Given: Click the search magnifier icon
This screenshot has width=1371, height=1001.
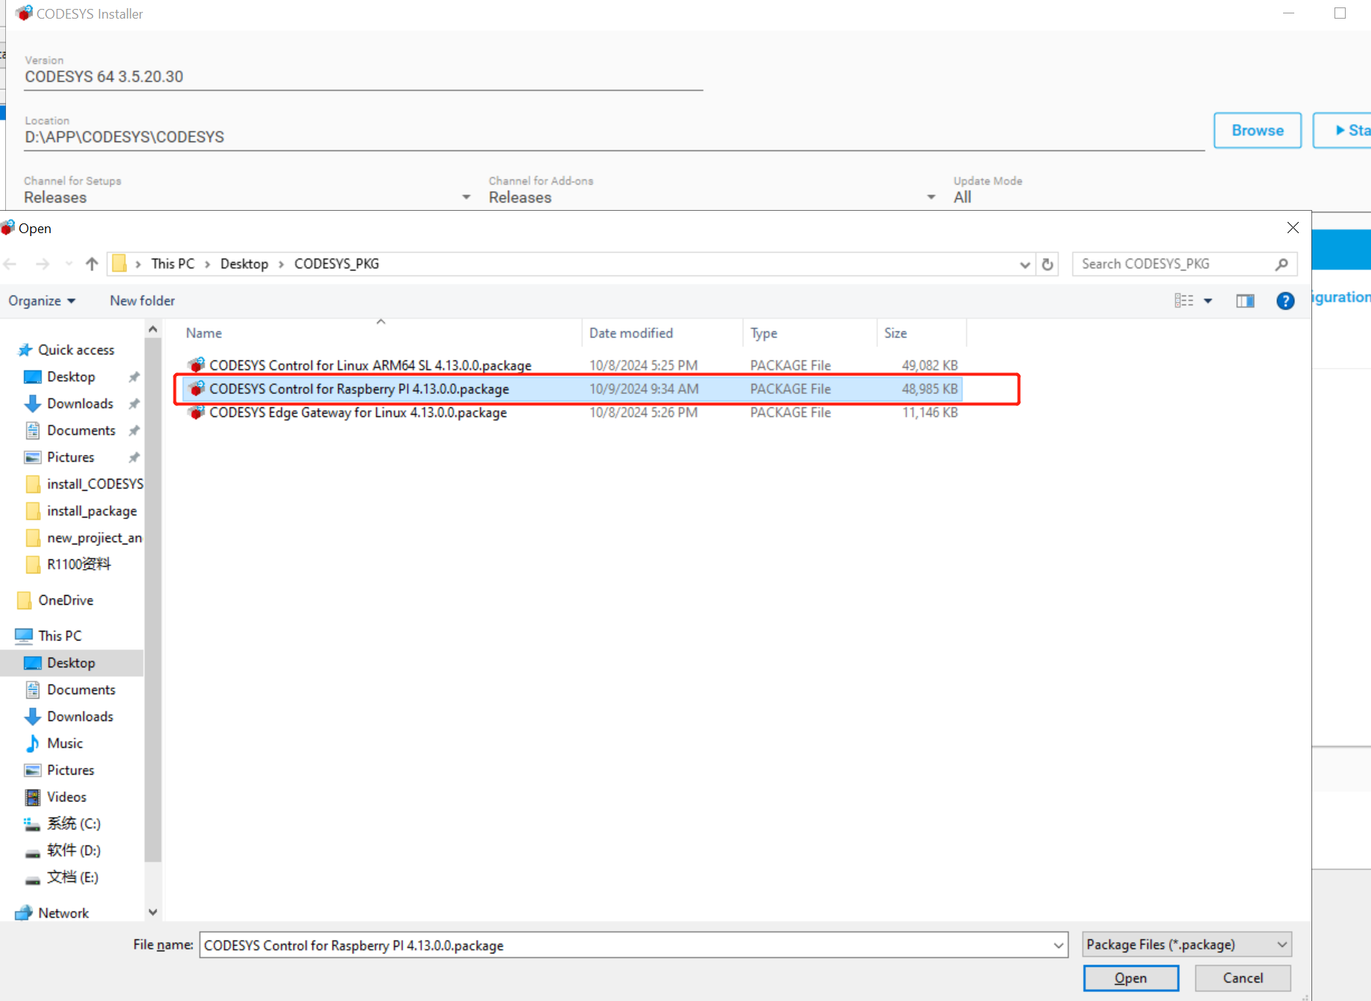Looking at the screenshot, I should point(1281,264).
